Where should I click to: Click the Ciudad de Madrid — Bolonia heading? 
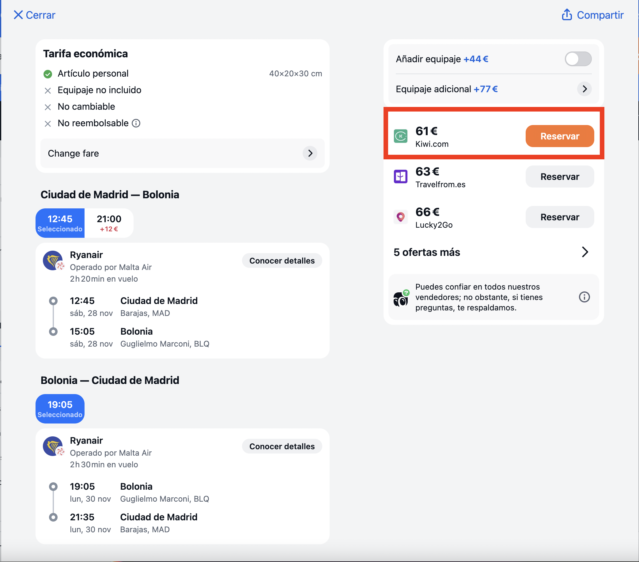(110, 195)
